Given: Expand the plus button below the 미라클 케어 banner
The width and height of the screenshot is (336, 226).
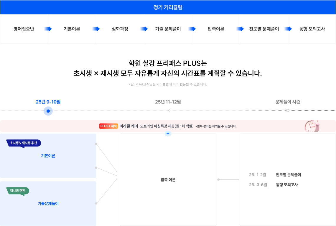Looking at the screenshot, I should pyautogui.click(x=168, y=133).
